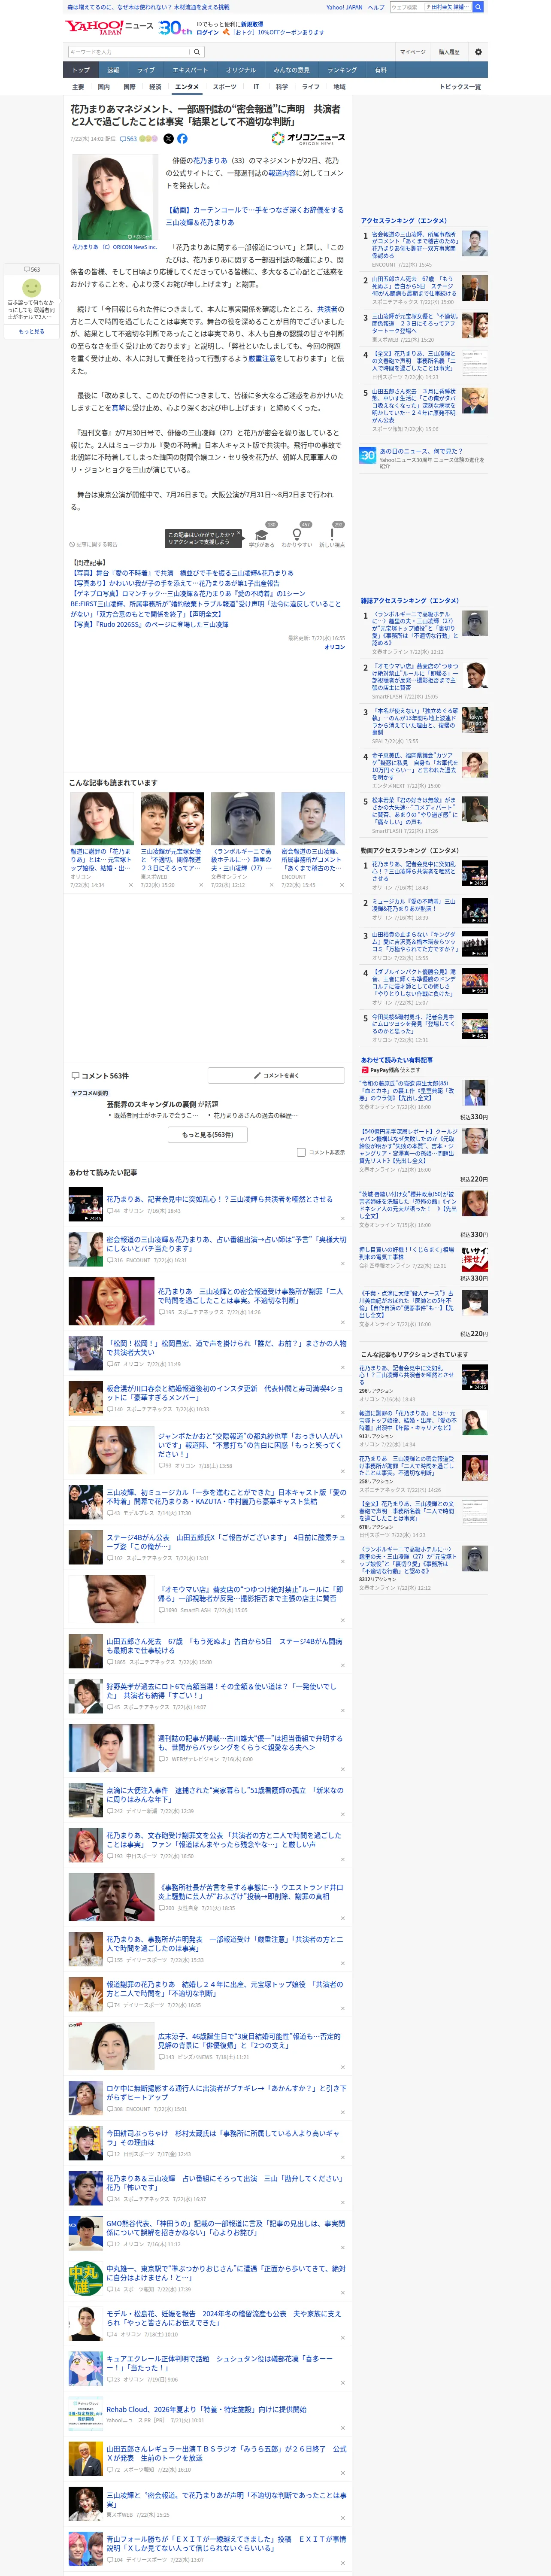Screen dimensions: 551x2576
Task: Open 記事に関する報告 link
Action: point(94,545)
